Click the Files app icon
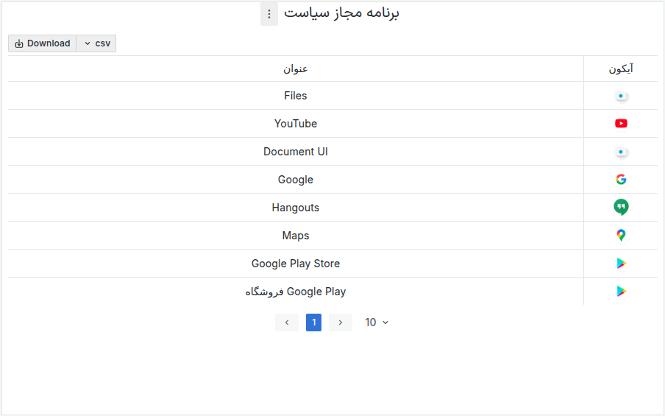Viewport: 665px width, 416px height. click(622, 96)
